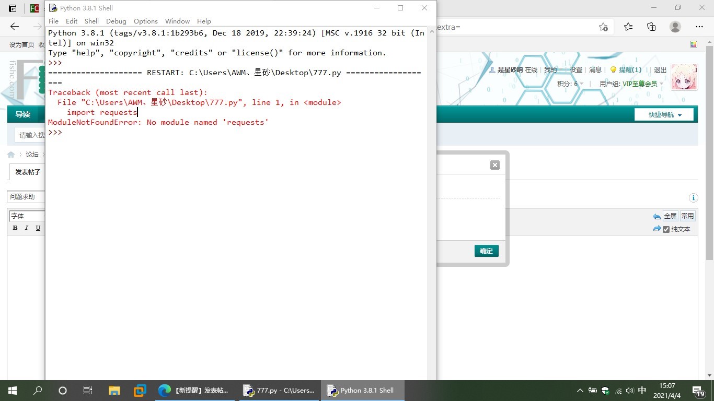Image resolution: width=714 pixels, height=401 pixels.
Task: Open the 字体 font dropdown
Action: click(27, 216)
